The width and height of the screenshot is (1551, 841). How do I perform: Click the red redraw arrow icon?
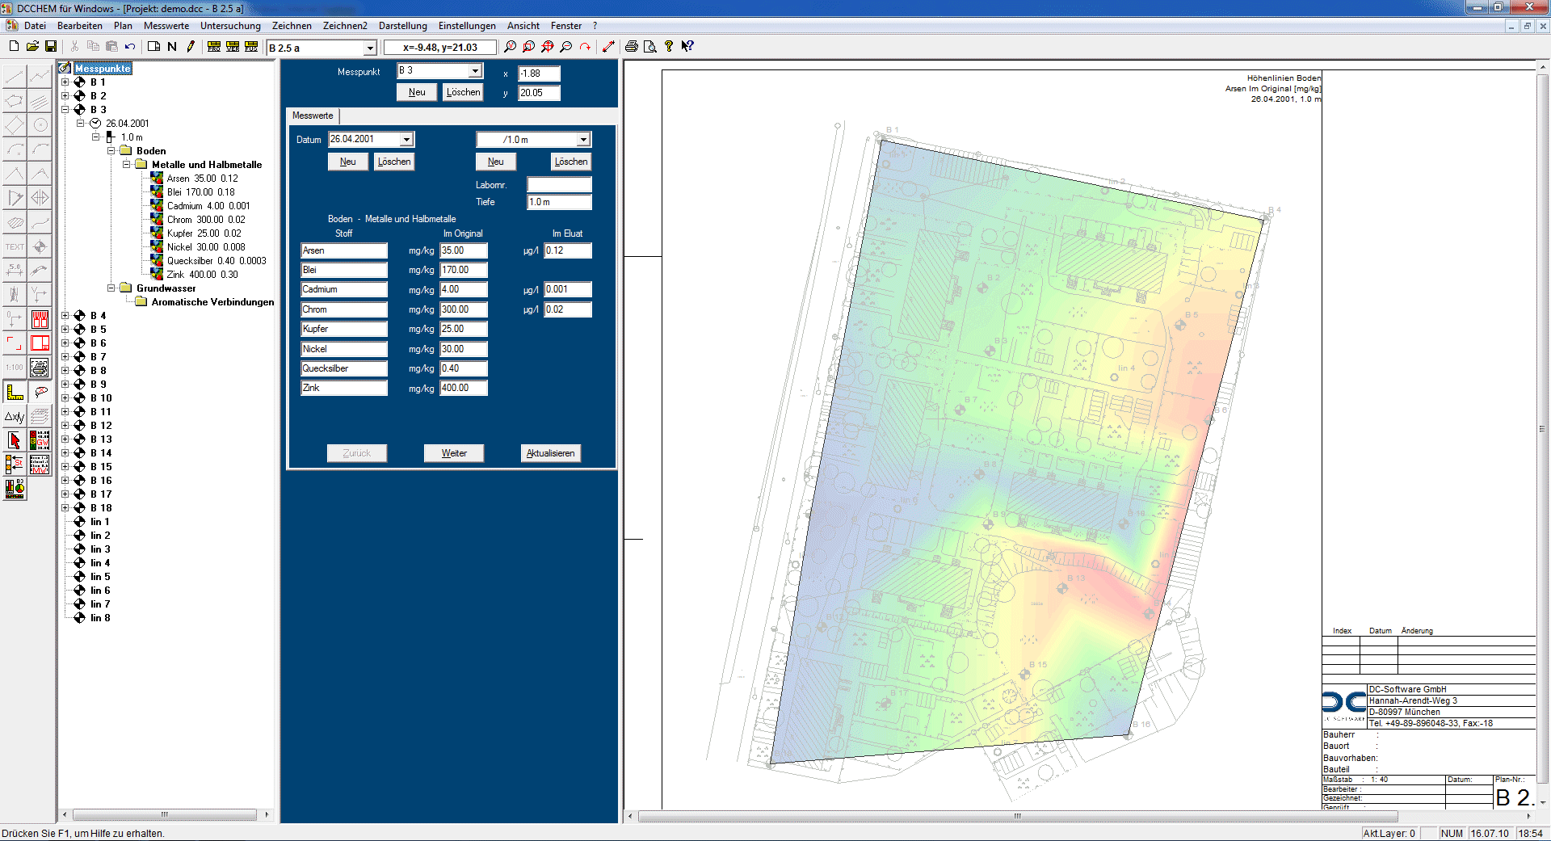[585, 47]
